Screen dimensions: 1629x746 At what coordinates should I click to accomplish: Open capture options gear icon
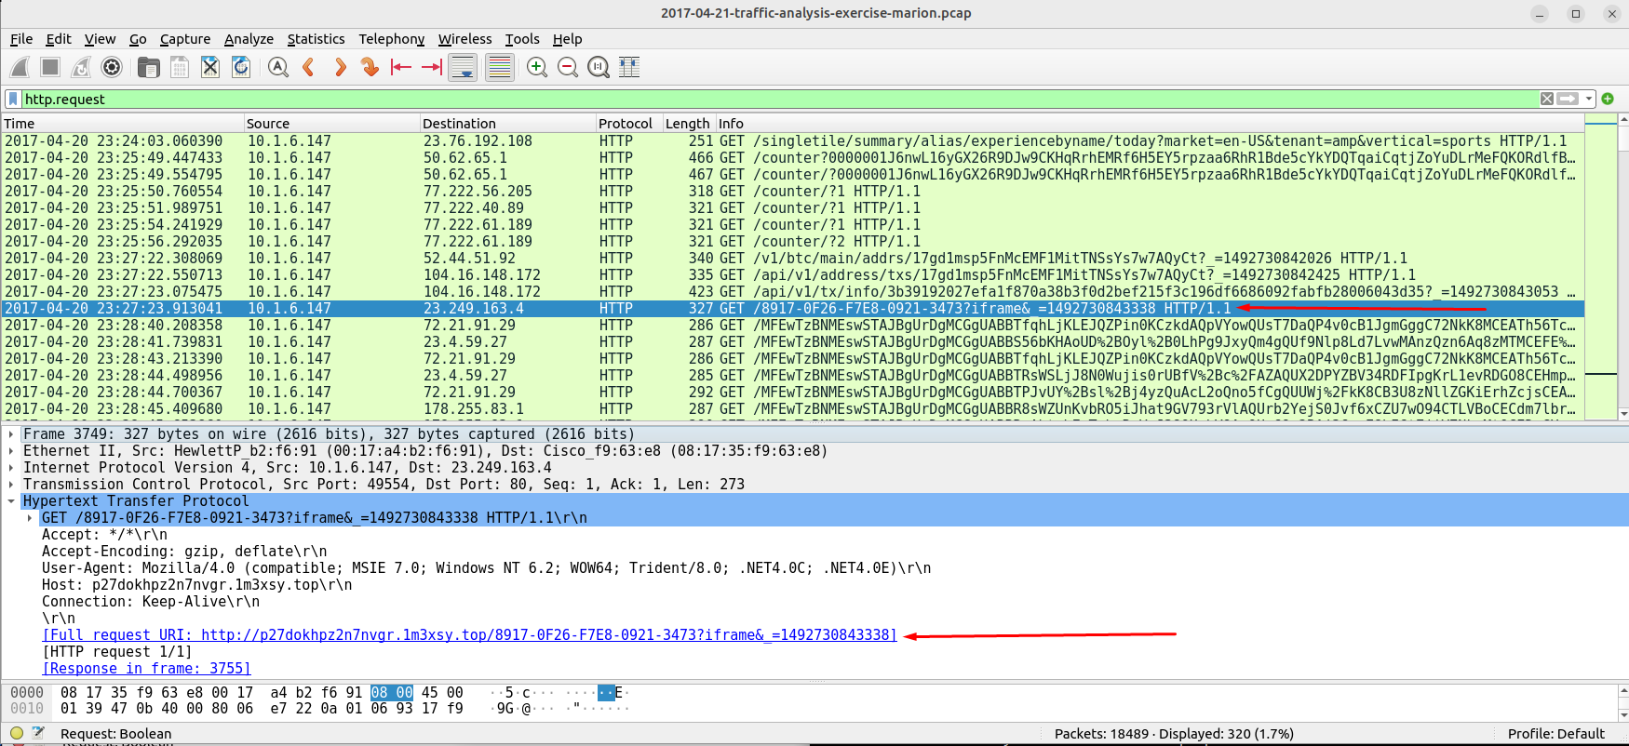(112, 67)
